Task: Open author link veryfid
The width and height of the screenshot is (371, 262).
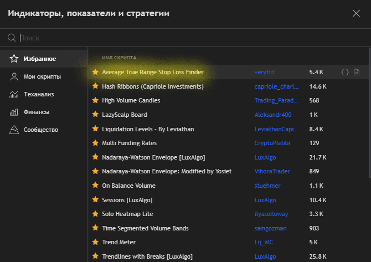Action: 265,72
